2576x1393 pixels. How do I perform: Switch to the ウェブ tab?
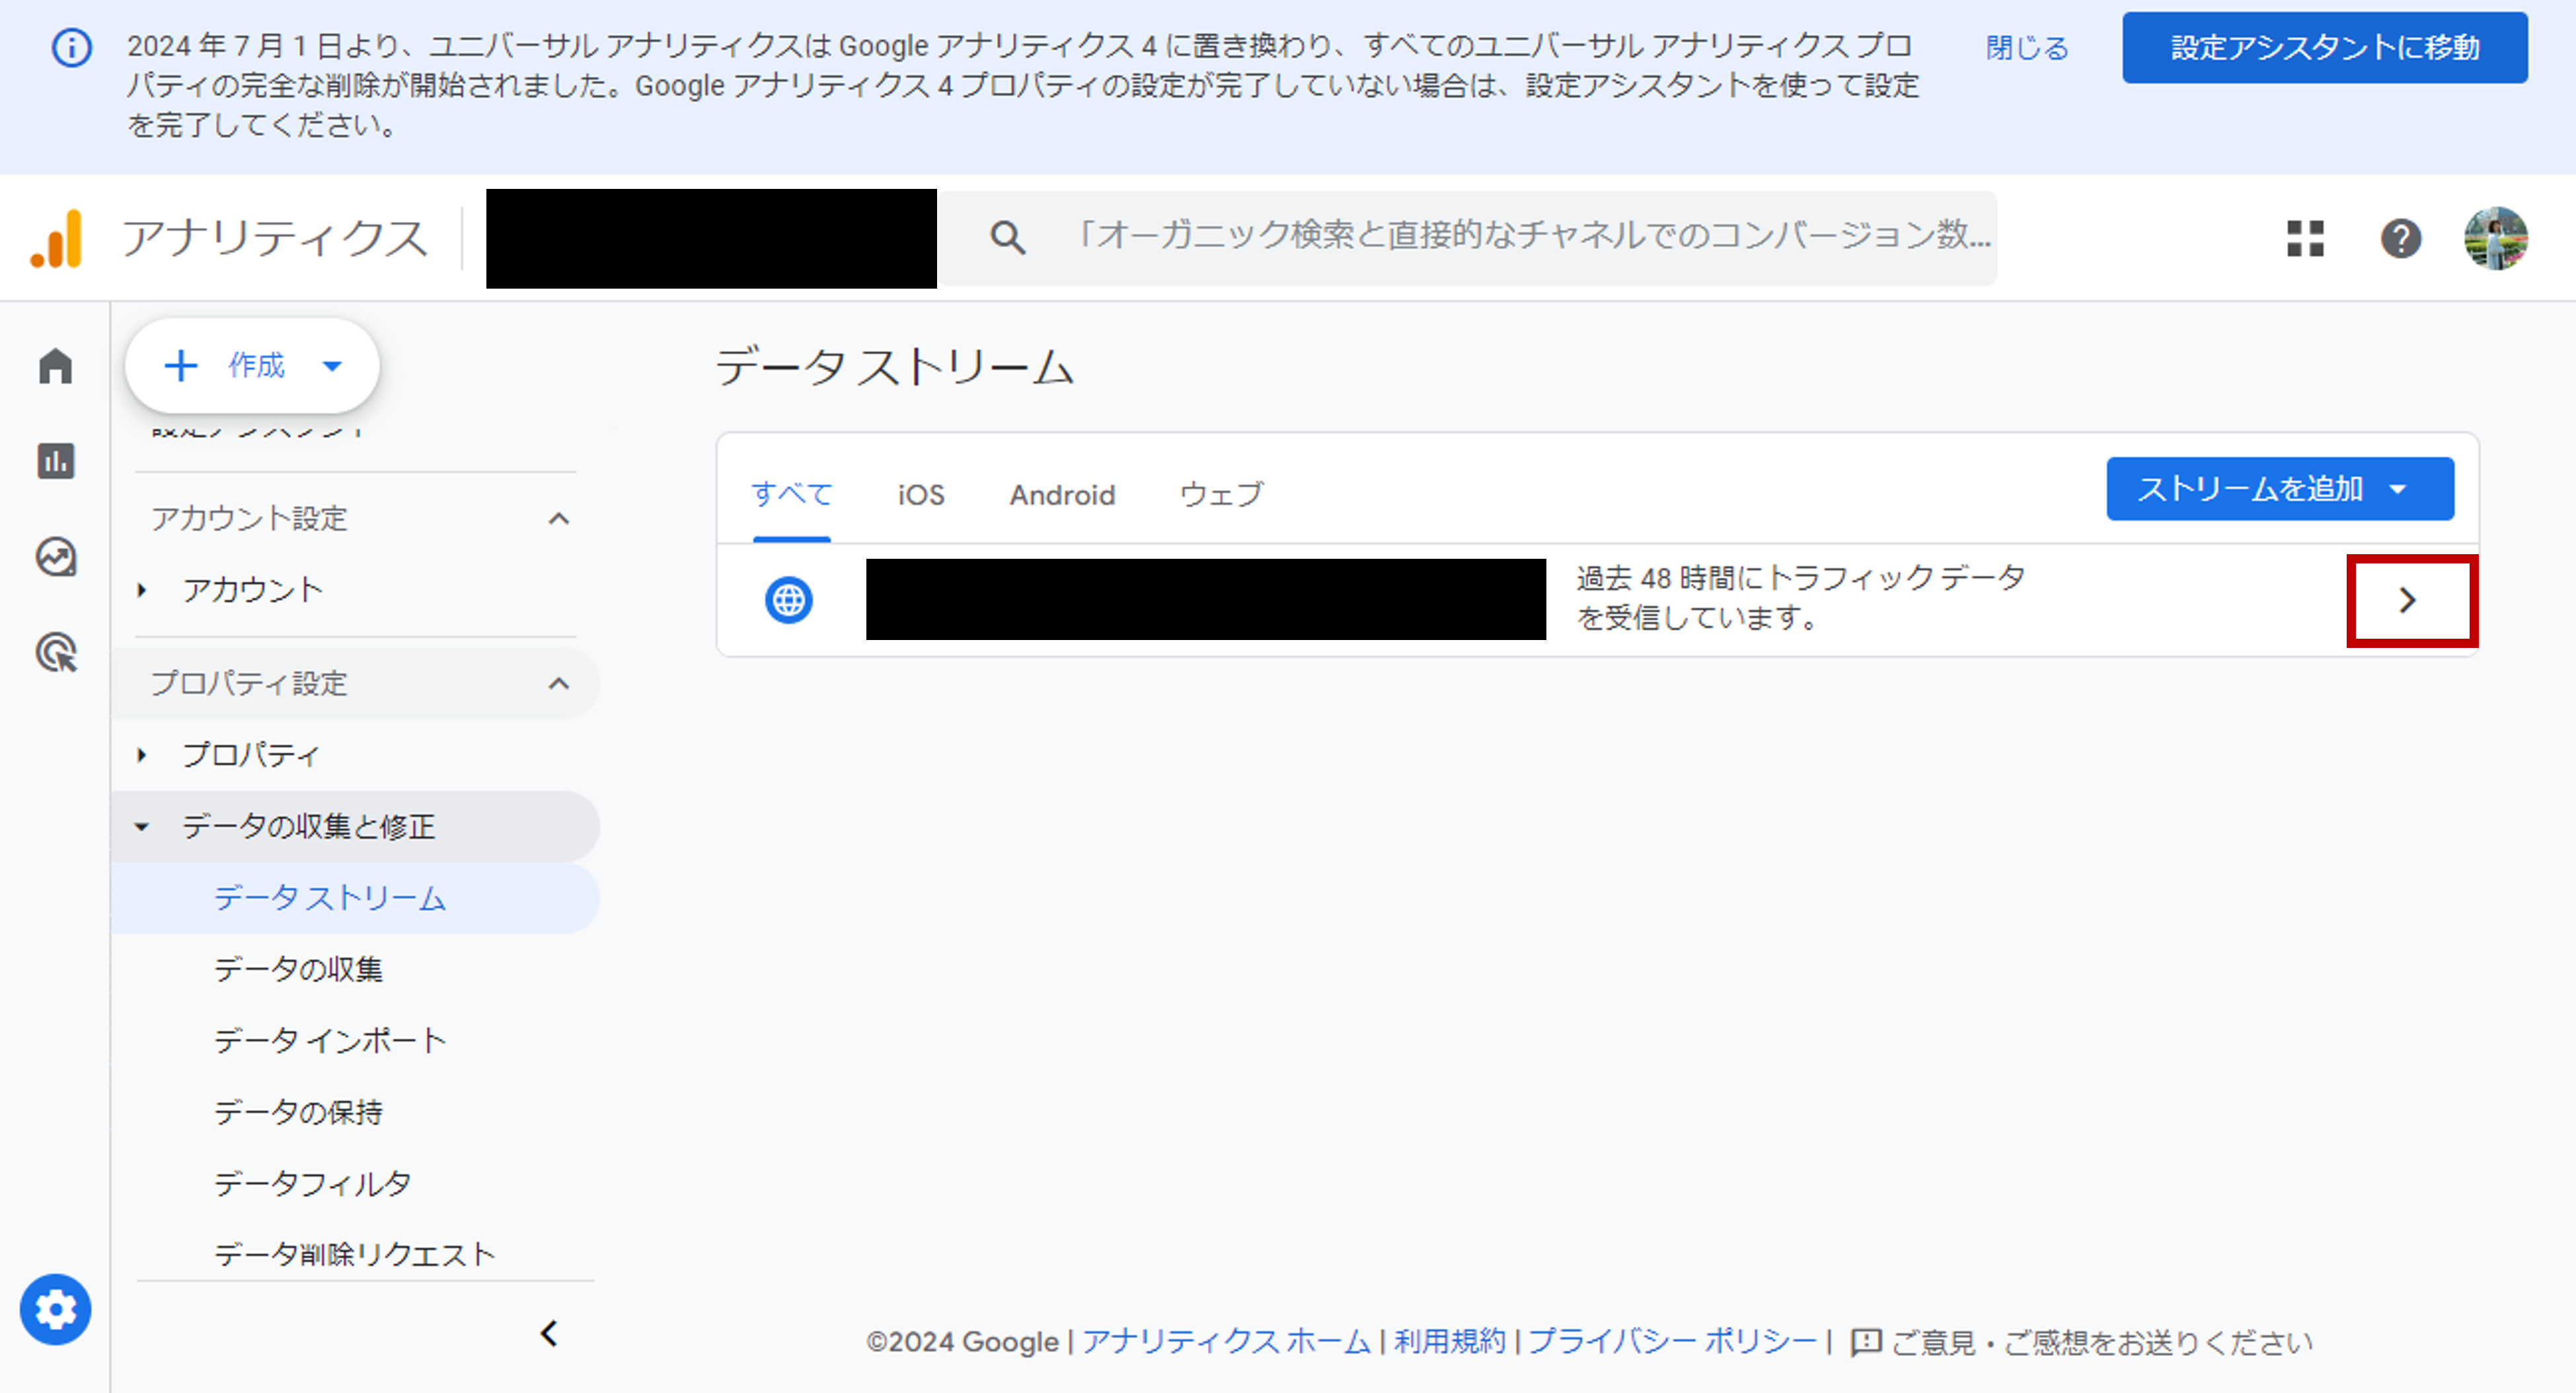tap(1221, 495)
